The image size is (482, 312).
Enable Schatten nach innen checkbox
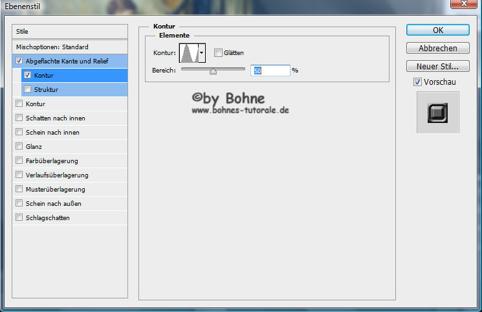tap(19, 118)
